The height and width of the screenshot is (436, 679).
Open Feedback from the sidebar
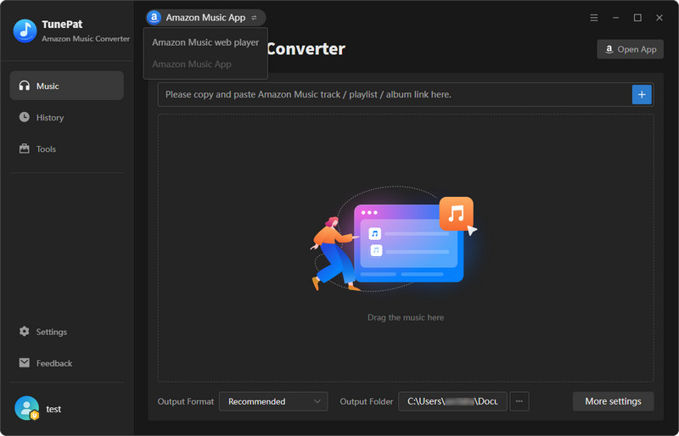coord(67,363)
